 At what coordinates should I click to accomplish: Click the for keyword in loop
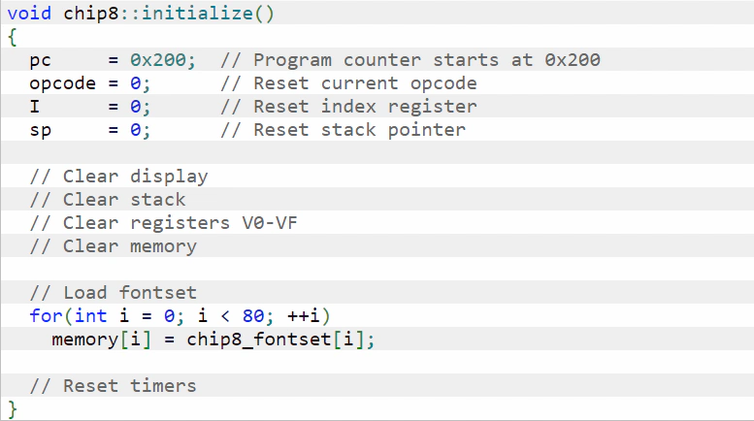(47, 316)
